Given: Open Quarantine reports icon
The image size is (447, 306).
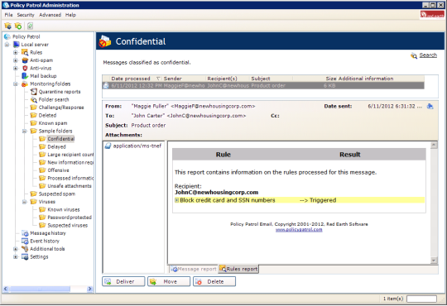Looking at the screenshot, I should [x=34, y=92].
